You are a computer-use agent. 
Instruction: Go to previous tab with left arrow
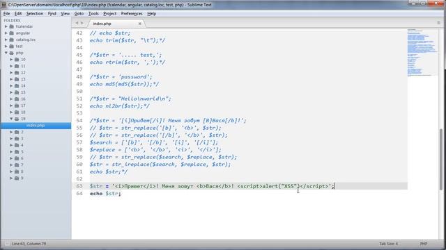[x=77, y=23]
